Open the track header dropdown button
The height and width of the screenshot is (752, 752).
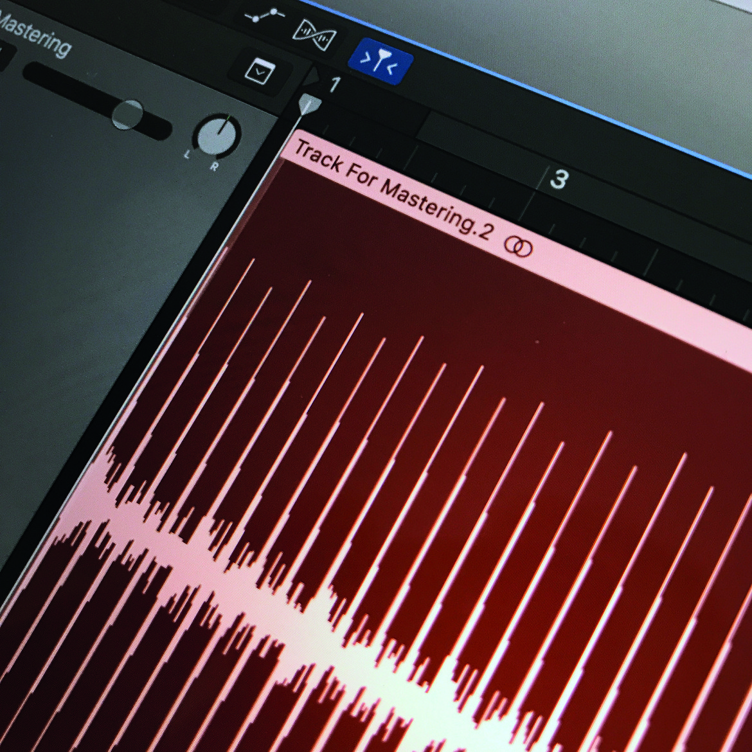coord(260,72)
